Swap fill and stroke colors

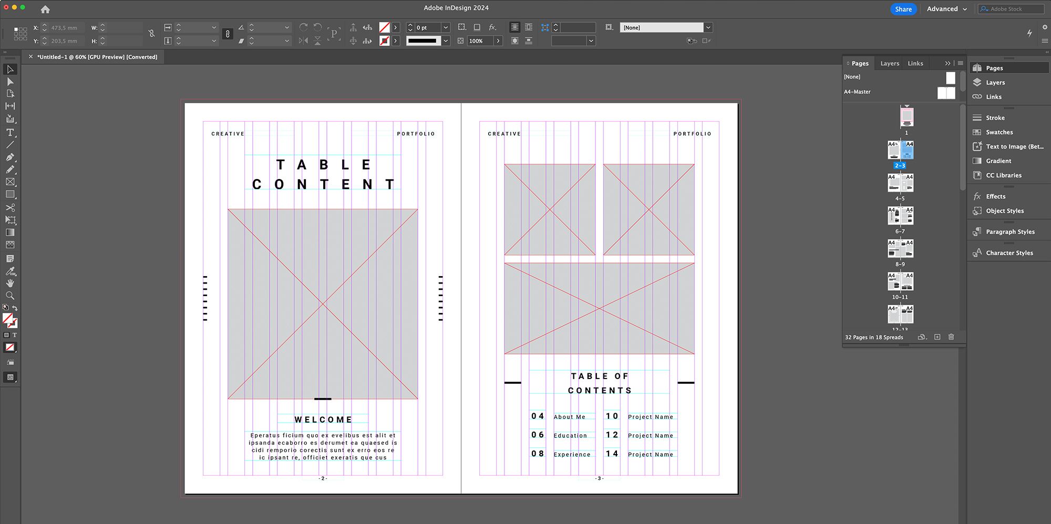(x=15, y=308)
